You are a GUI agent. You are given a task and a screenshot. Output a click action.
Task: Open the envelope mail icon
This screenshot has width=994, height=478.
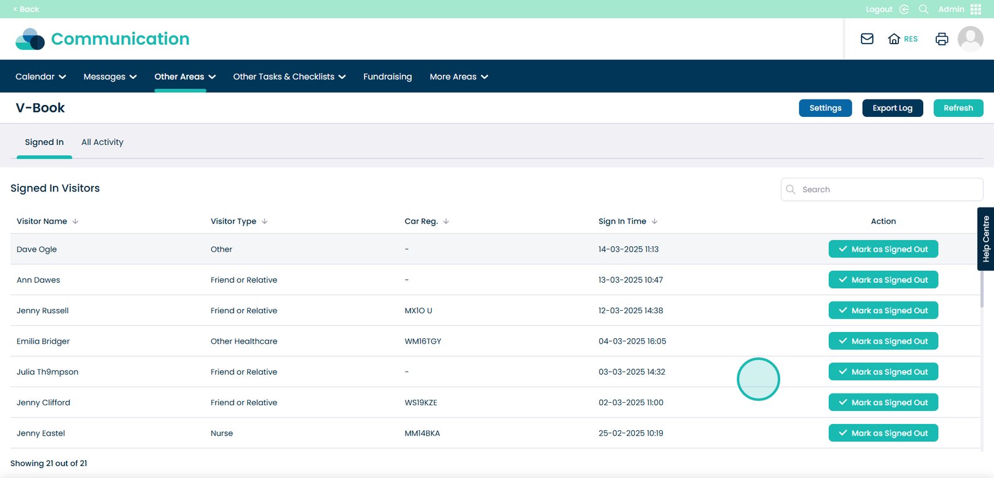pyautogui.click(x=867, y=39)
